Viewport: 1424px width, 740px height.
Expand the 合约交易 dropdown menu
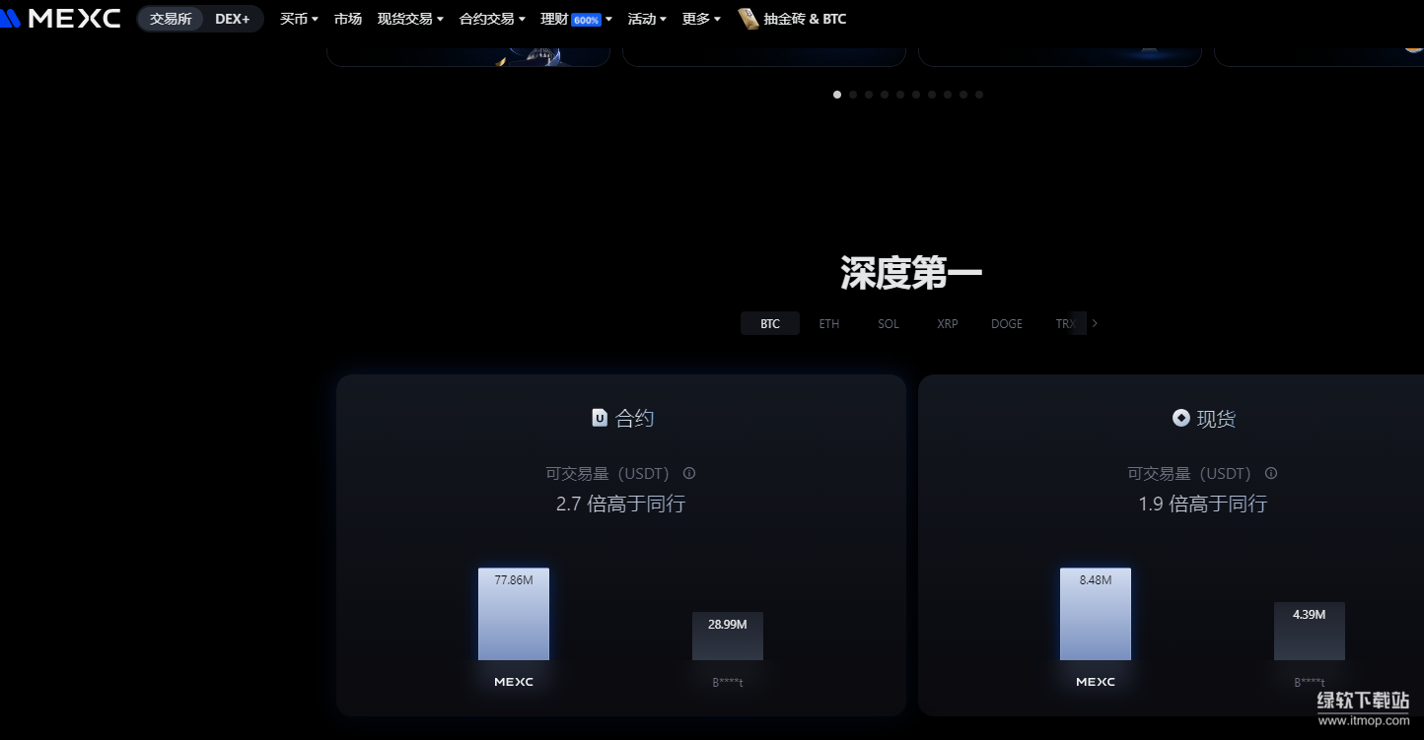pyautogui.click(x=492, y=19)
